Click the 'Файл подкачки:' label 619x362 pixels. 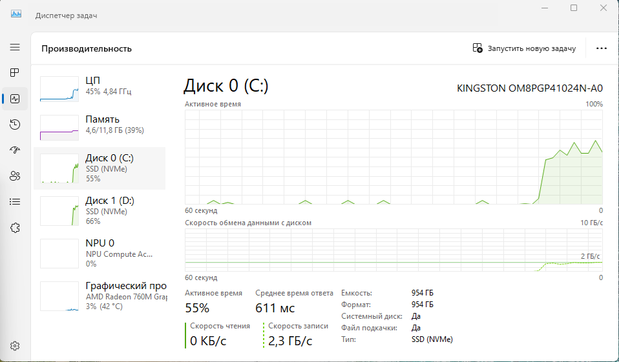pos(369,328)
